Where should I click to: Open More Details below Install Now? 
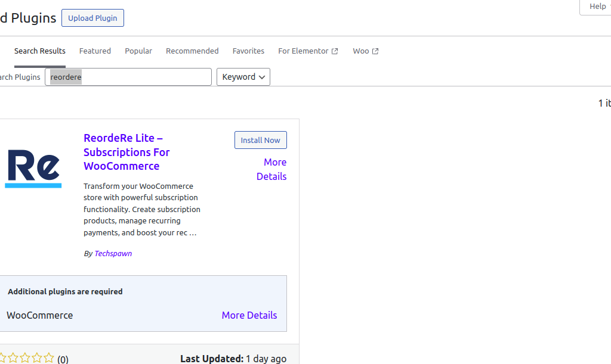(x=271, y=169)
